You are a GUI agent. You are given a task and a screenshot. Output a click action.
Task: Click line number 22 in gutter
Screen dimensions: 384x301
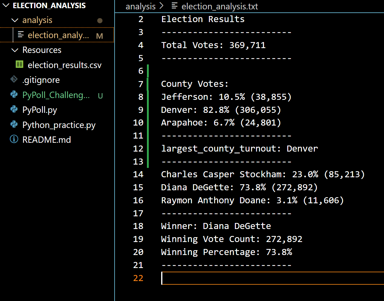[x=138, y=278]
